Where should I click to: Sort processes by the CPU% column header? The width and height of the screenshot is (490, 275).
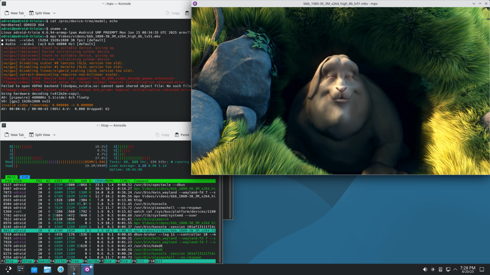(100, 181)
